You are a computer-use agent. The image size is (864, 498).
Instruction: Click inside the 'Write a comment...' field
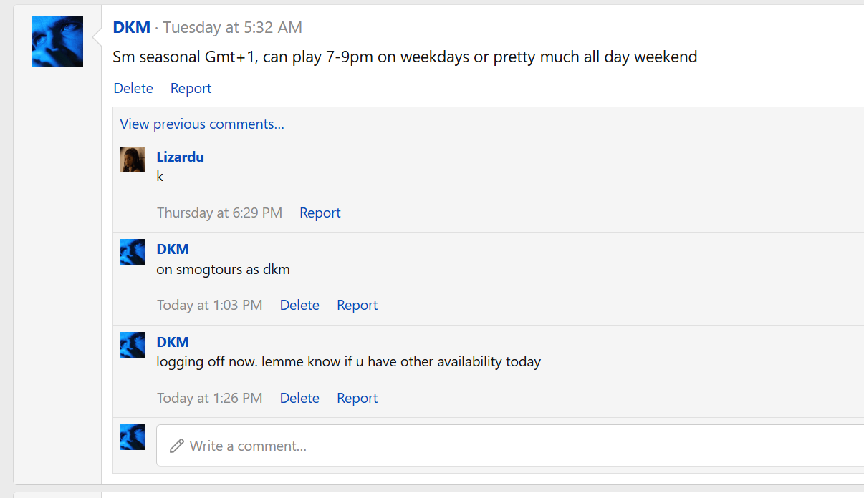tap(510, 446)
